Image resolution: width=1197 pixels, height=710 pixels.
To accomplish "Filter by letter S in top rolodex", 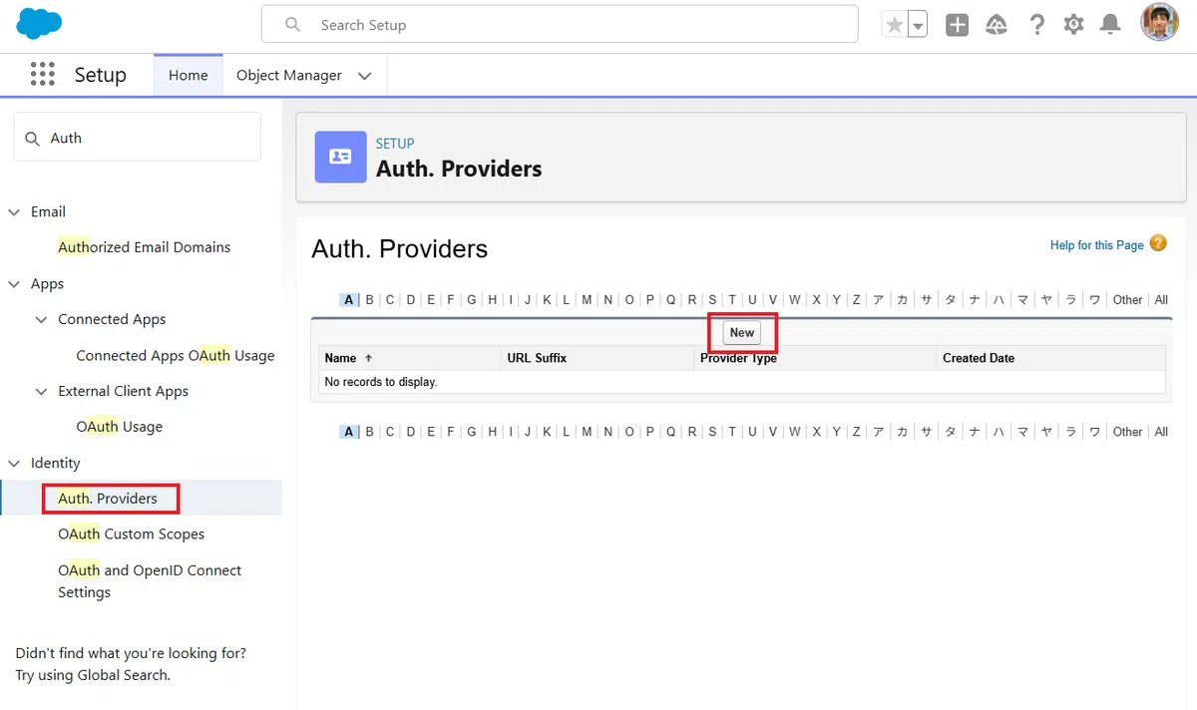I will (712, 299).
